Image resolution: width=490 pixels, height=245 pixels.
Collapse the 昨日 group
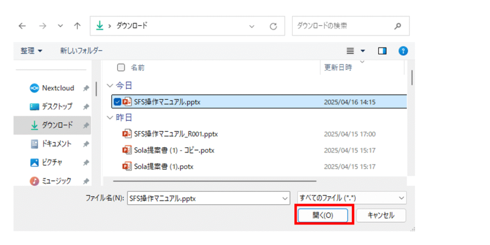click(x=111, y=117)
